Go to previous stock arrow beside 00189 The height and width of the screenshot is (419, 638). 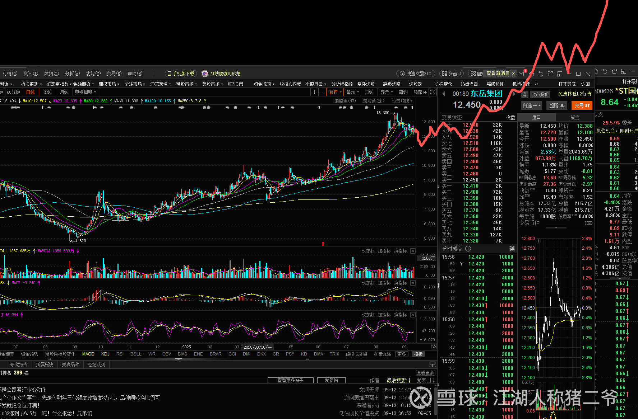point(444,94)
